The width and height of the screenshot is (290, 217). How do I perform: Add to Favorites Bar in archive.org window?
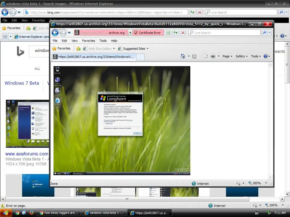[78, 49]
